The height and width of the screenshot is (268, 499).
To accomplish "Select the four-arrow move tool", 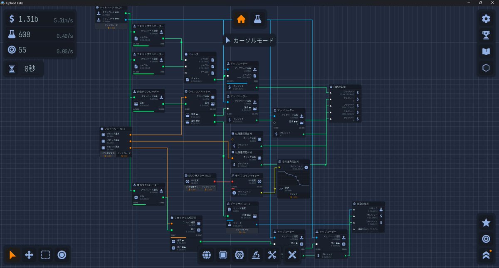I will coord(29,255).
